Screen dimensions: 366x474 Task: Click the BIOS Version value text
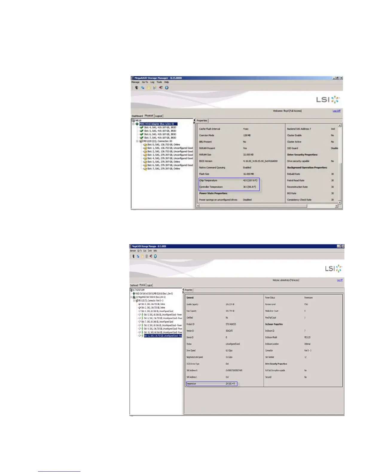(x=260, y=161)
